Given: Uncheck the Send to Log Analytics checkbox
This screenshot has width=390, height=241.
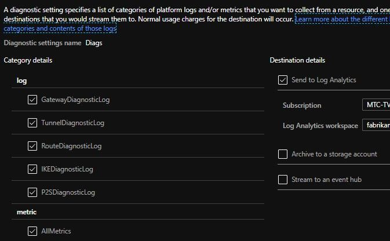Looking at the screenshot, I should click(283, 80).
